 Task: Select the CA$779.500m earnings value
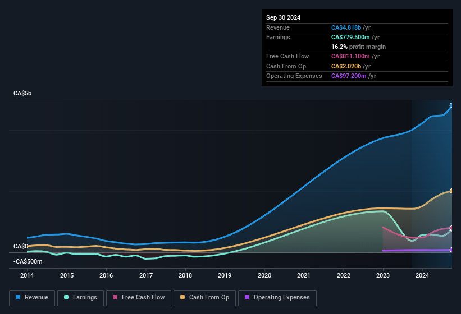[x=350, y=37]
